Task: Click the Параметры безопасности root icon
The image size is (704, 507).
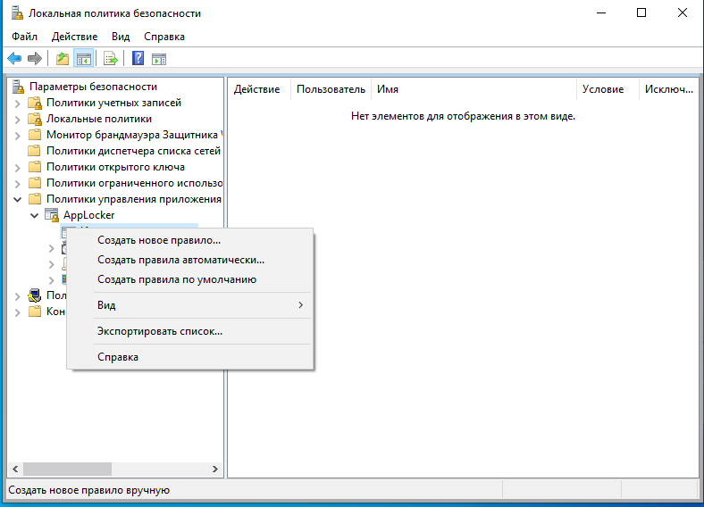Action: tap(18, 87)
